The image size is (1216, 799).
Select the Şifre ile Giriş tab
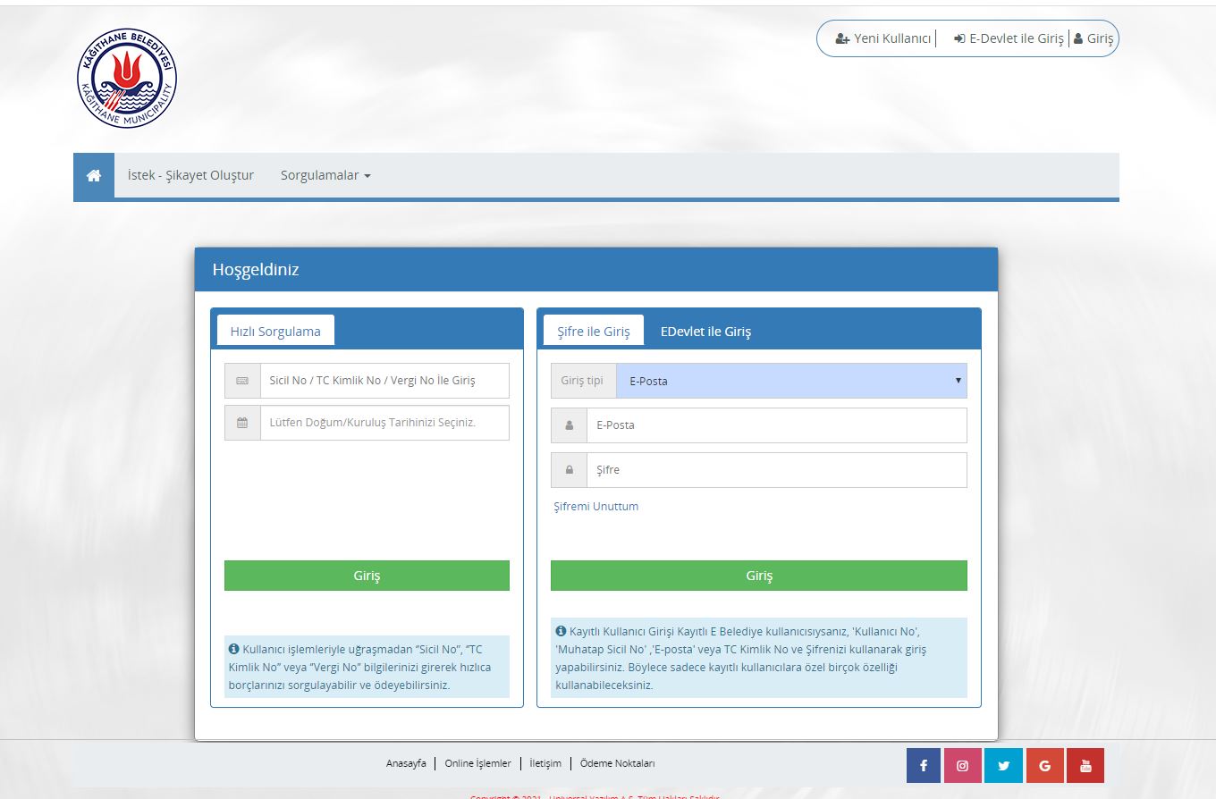[593, 332]
